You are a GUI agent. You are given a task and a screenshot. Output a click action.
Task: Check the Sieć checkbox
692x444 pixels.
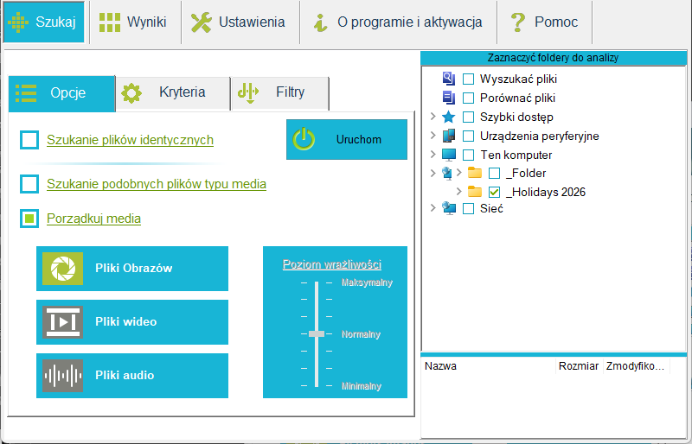[x=468, y=208]
